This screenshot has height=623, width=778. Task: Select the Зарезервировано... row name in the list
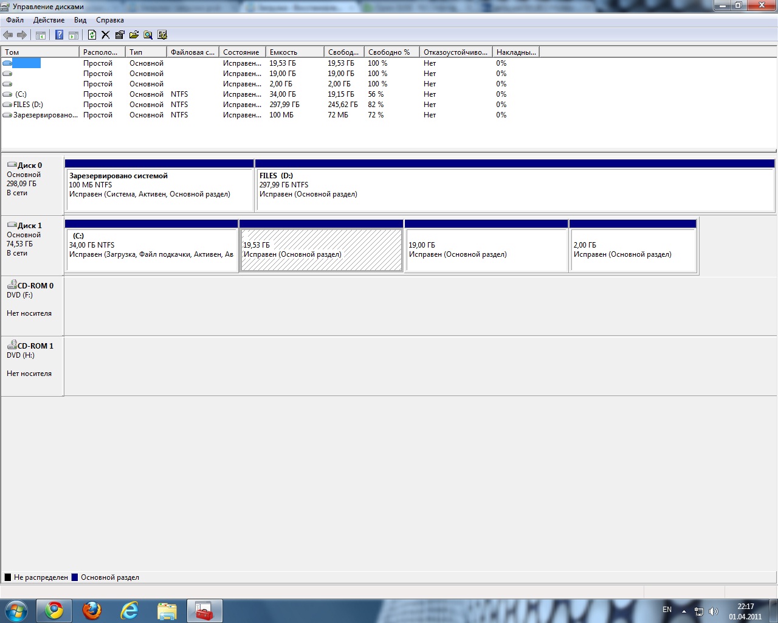(x=46, y=115)
